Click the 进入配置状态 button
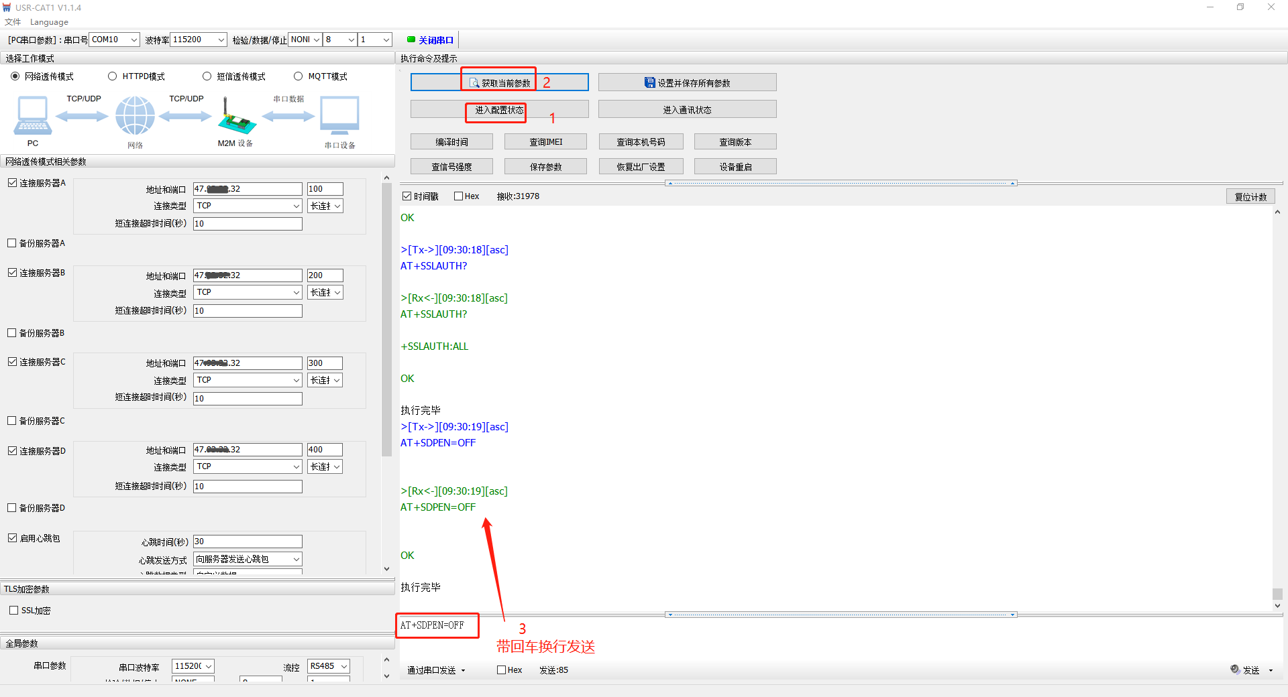 [x=499, y=110]
